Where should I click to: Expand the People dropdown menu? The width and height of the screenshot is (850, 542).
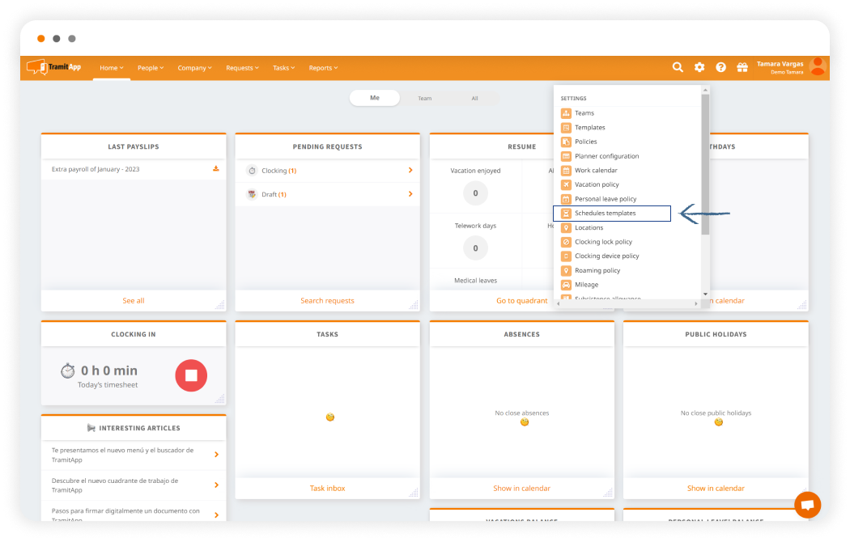click(150, 68)
